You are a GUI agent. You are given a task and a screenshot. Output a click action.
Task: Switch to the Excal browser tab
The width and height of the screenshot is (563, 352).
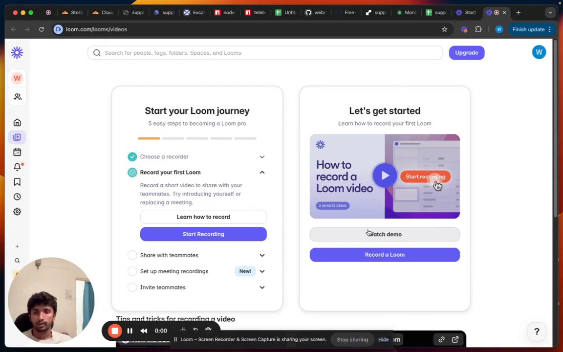click(194, 13)
